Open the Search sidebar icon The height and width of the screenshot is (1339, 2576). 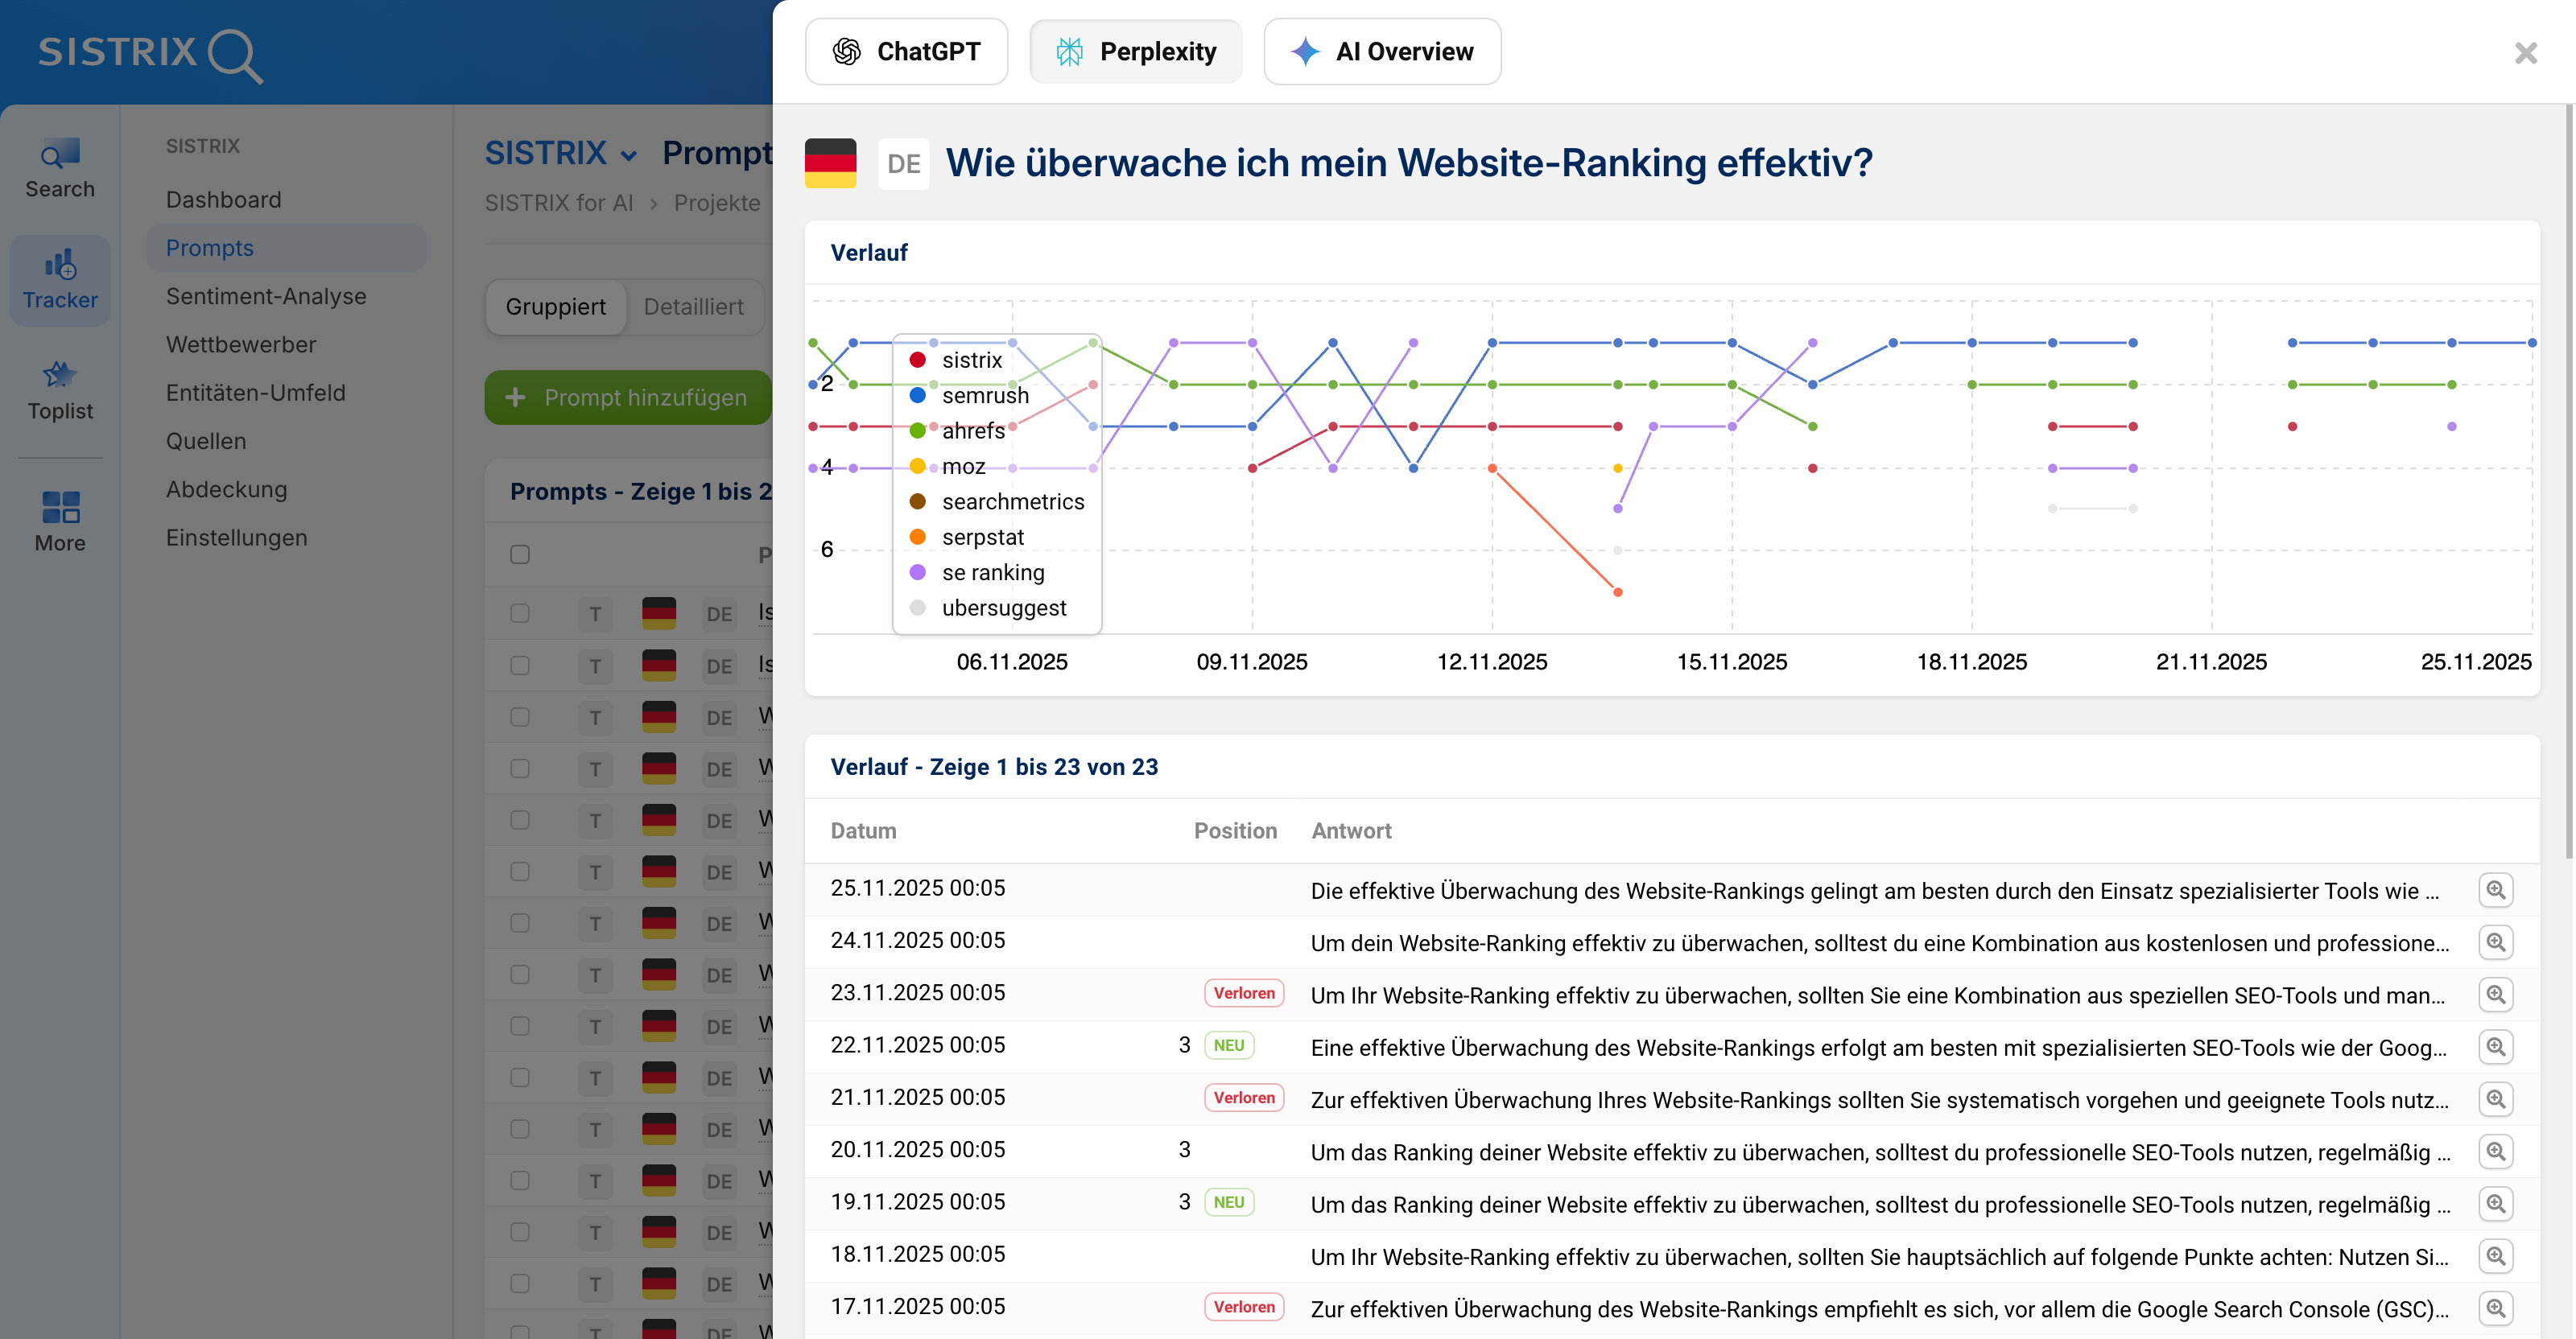59,166
